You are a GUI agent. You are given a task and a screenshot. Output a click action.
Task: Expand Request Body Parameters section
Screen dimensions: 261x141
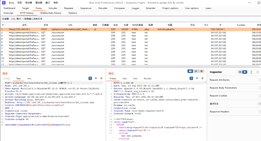tap(234, 88)
